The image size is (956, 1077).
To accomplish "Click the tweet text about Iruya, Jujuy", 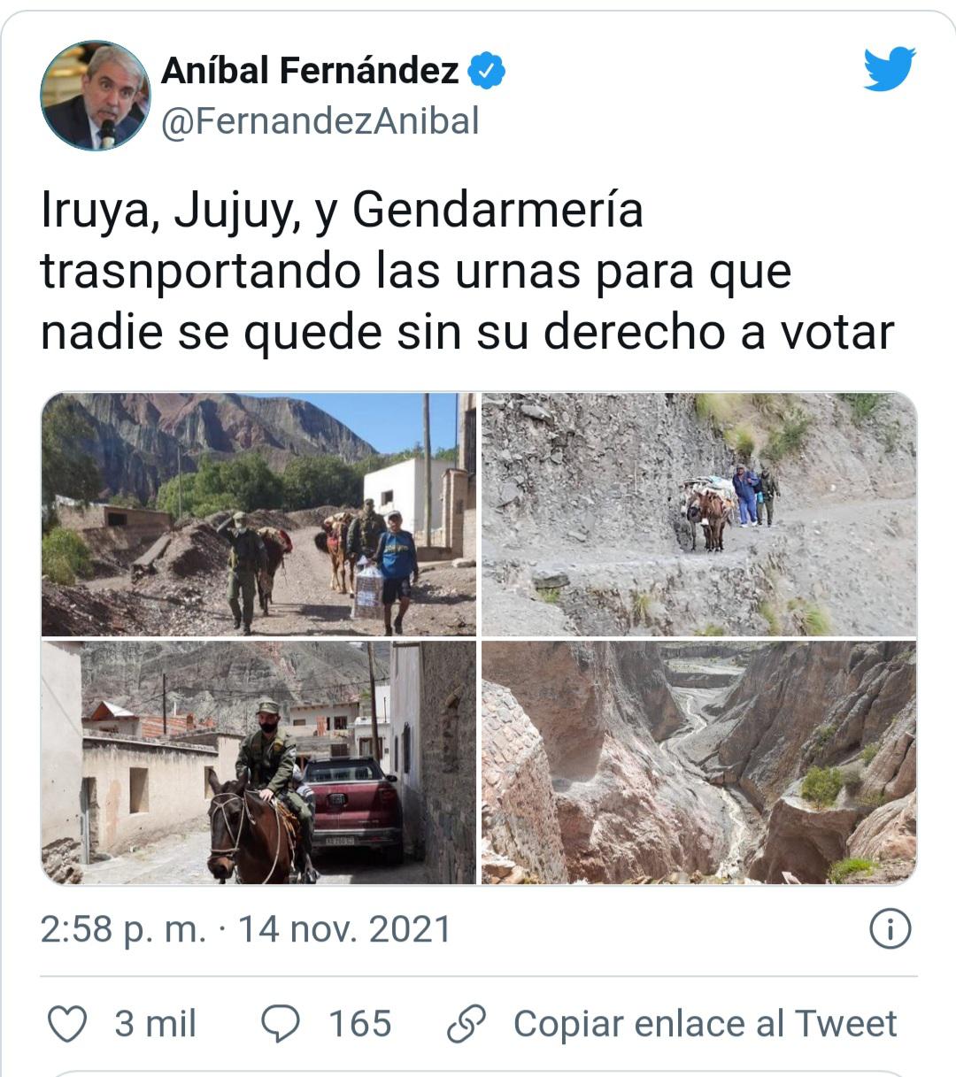I will tap(467, 272).
